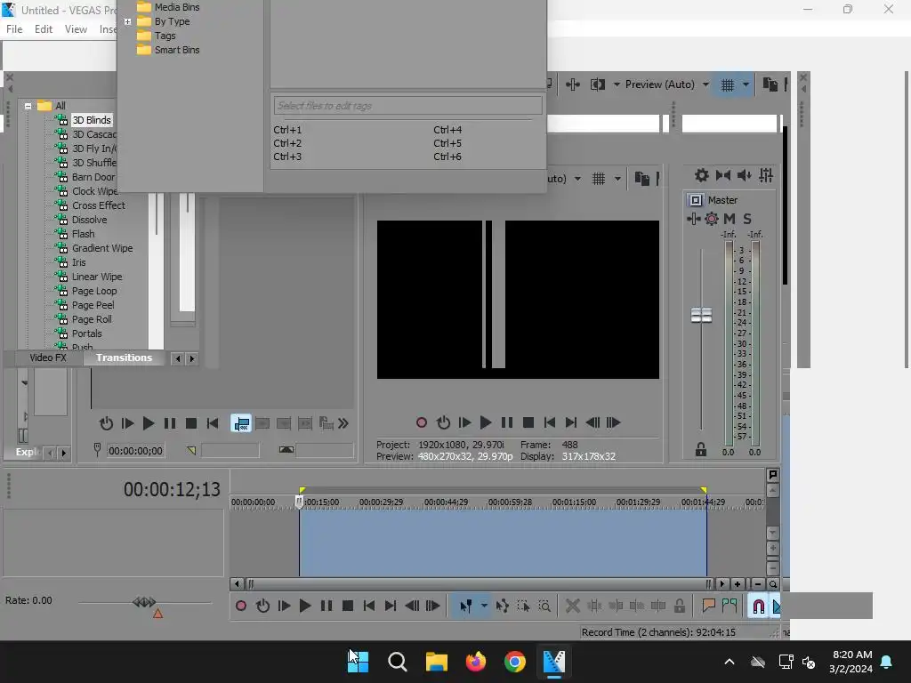This screenshot has width=911, height=683.
Task: Click the Record button under the video preview
Action: [x=422, y=422]
